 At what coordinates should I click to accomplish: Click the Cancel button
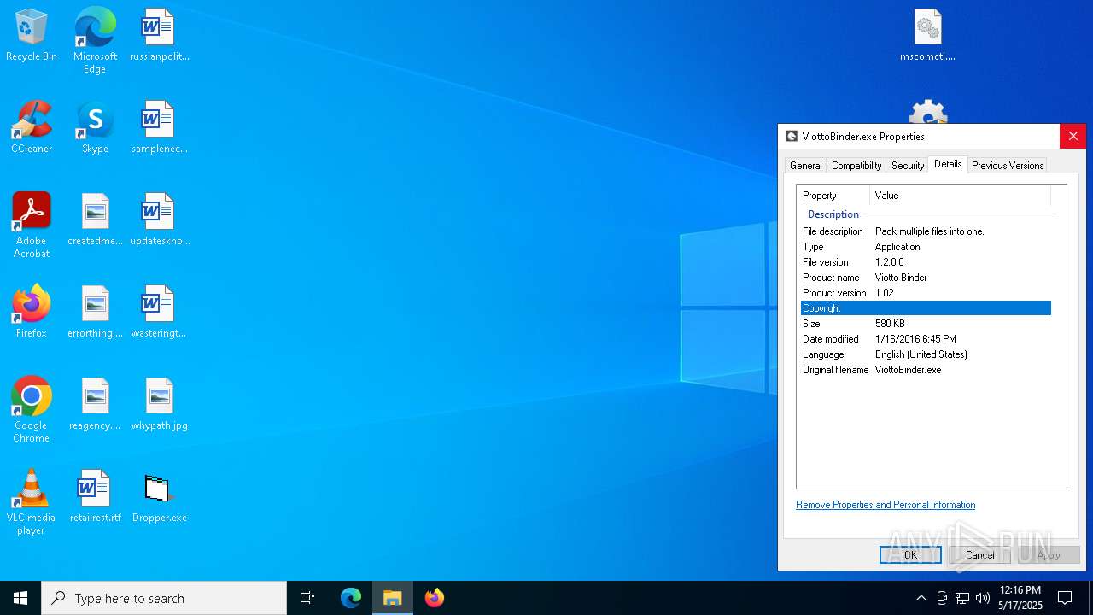click(980, 554)
